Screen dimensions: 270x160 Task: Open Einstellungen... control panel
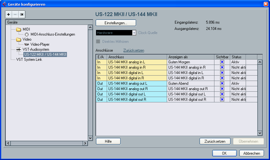point(116,23)
